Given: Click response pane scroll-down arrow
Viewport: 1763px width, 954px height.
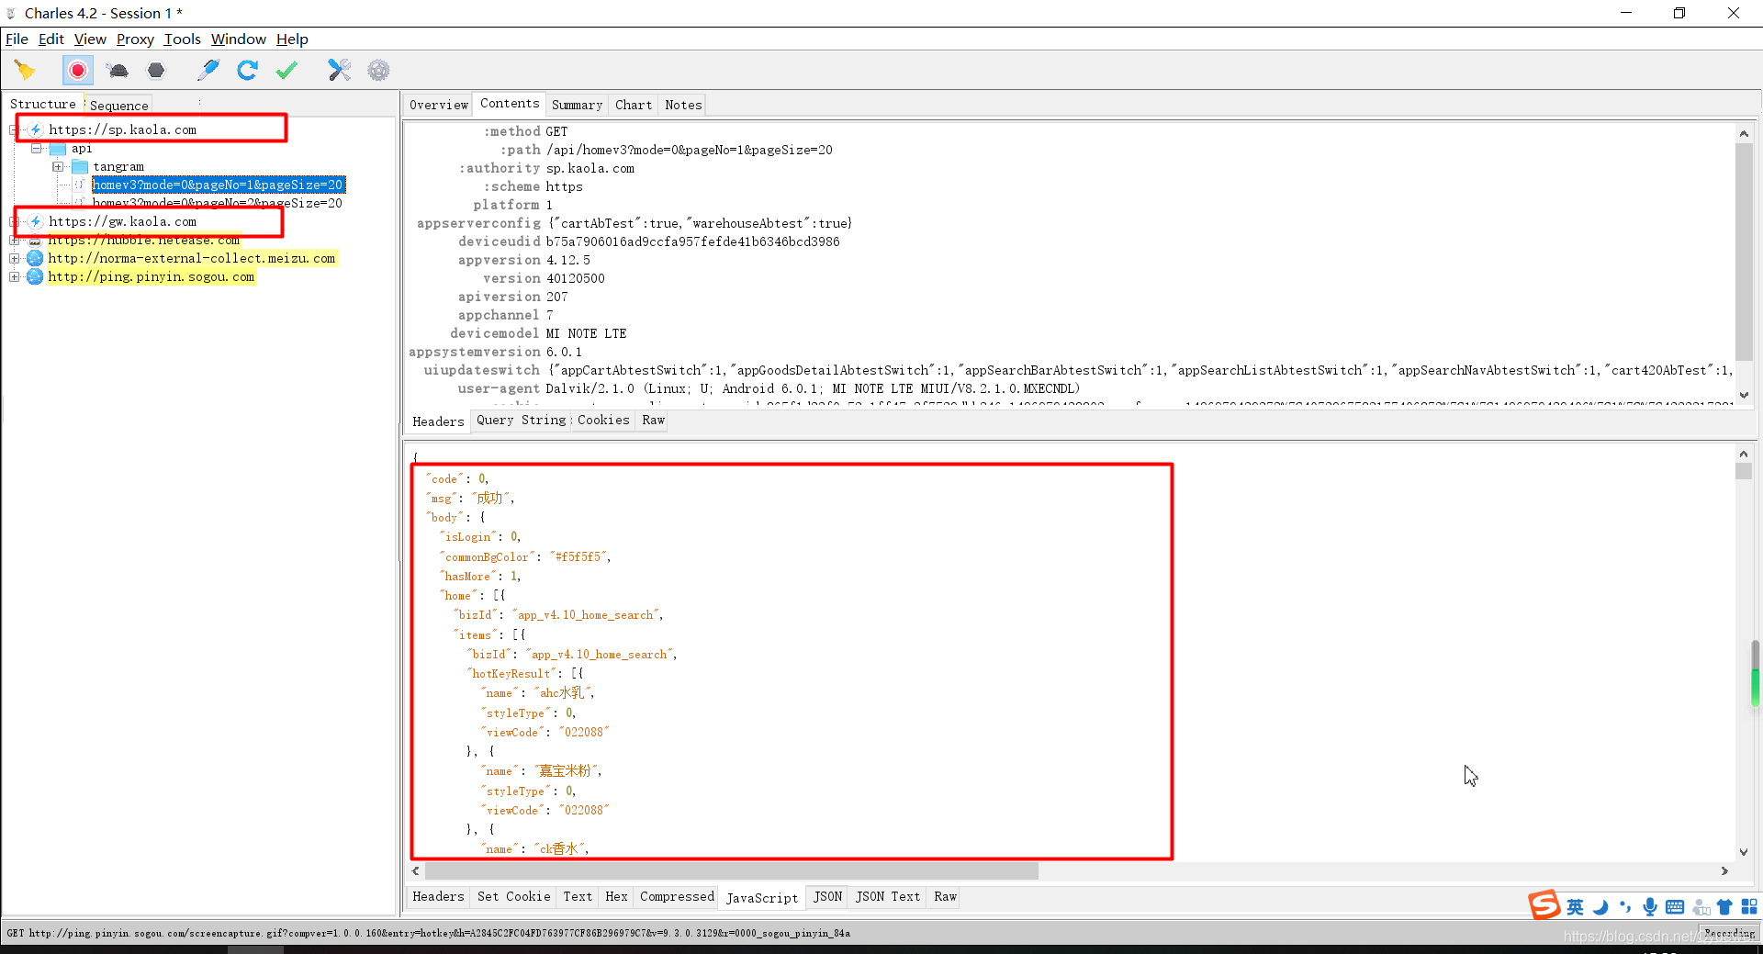Looking at the screenshot, I should coord(1743,852).
